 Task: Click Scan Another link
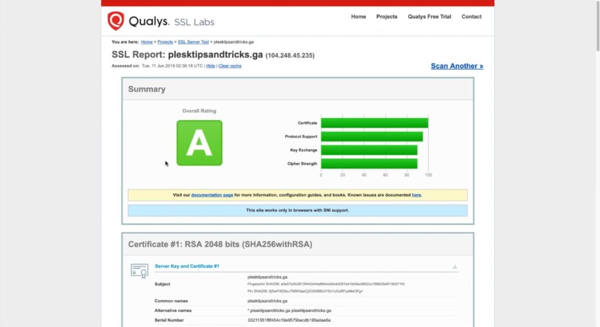point(457,66)
